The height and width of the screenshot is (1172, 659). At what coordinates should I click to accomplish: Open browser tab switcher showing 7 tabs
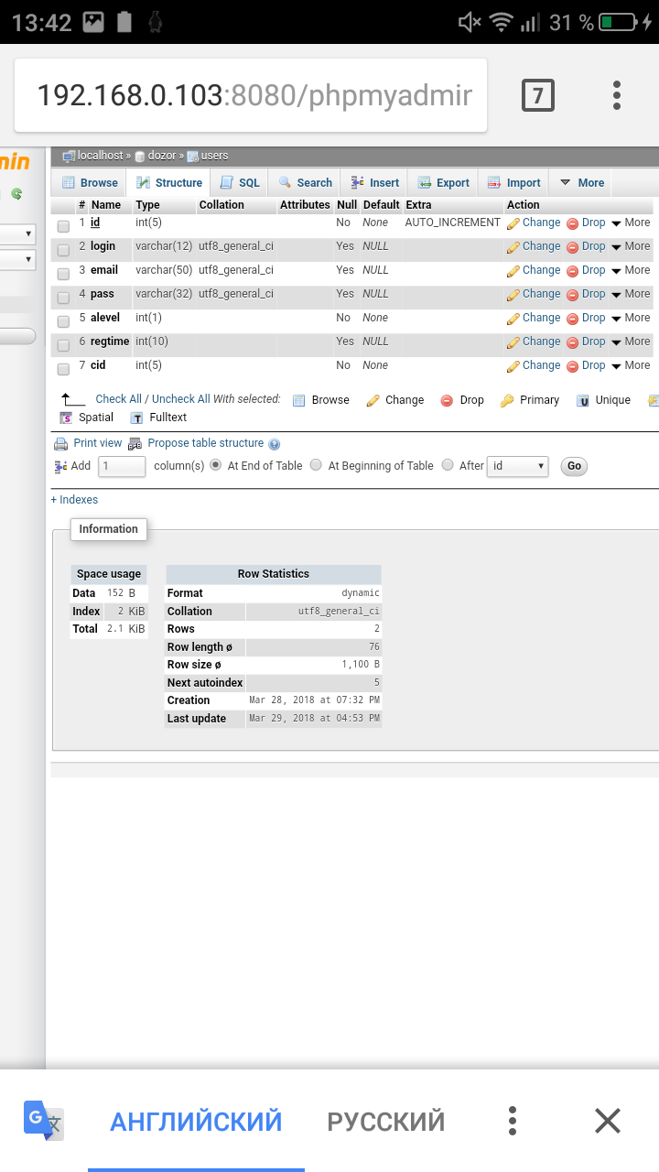(537, 95)
